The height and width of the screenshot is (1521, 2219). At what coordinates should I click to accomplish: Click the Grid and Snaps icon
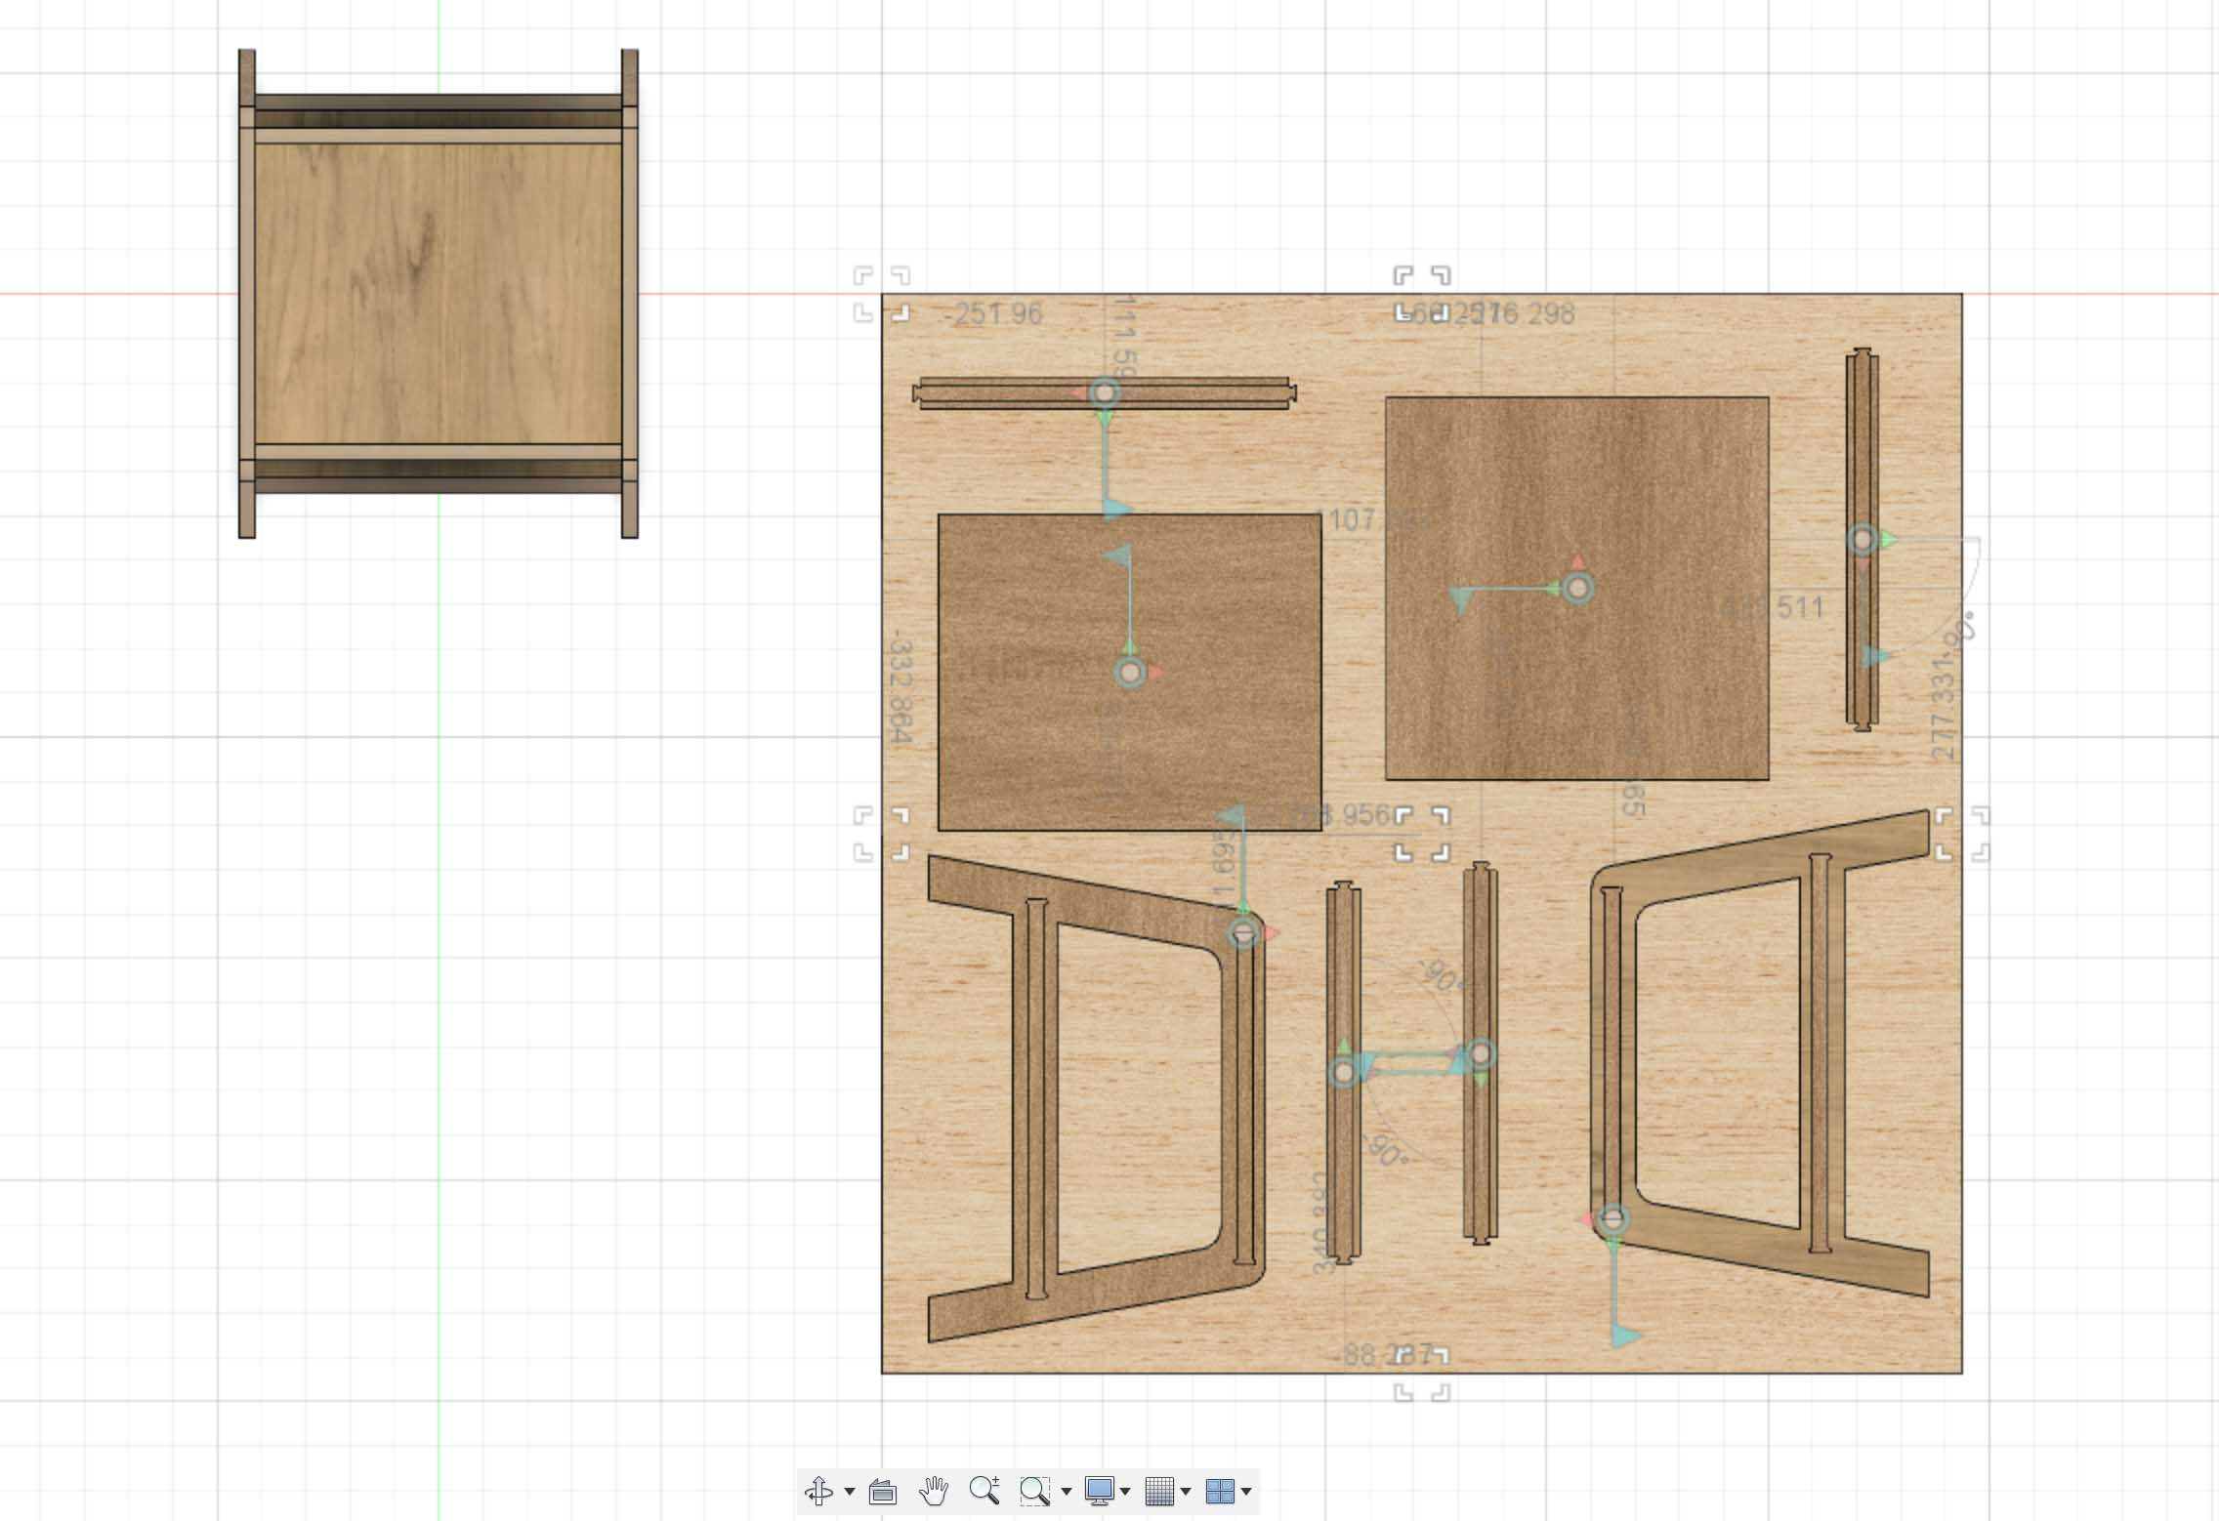coord(1158,1491)
